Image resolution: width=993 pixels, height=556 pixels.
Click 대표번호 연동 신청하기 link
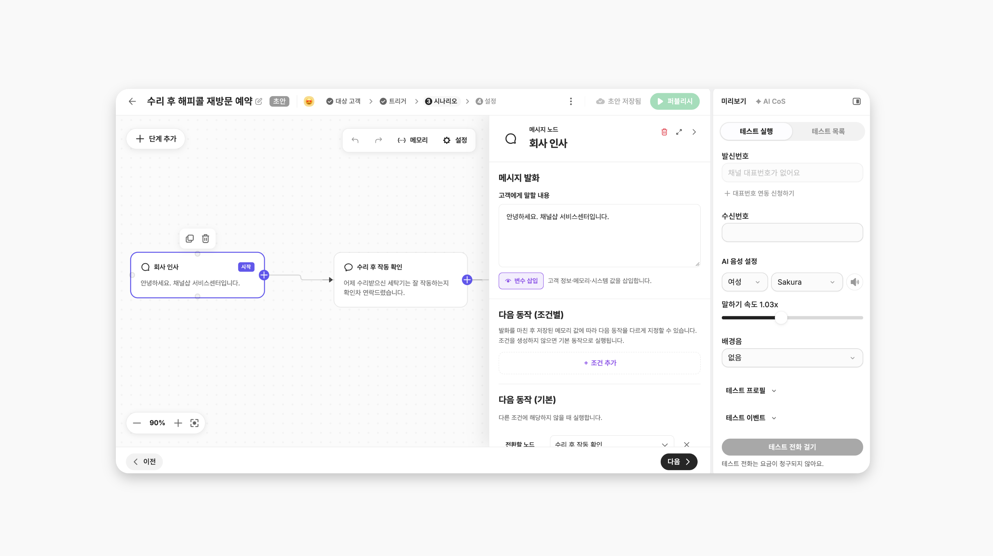tap(759, 193)
